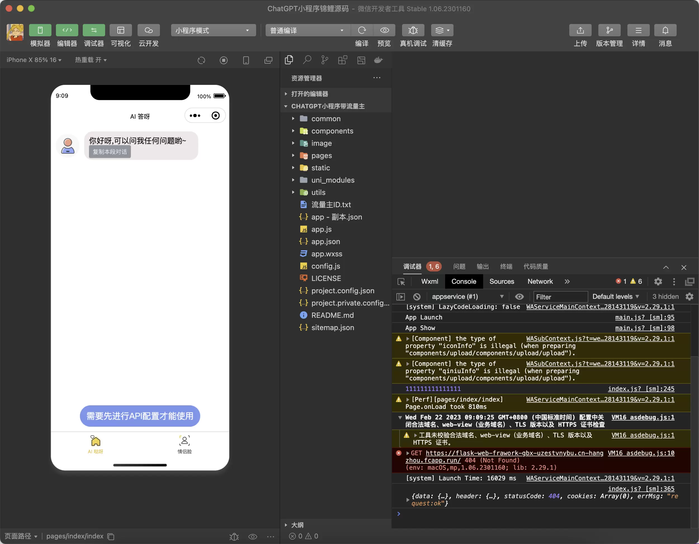
Task: Open the Docker whale icon
Action: tap(378, 60)
